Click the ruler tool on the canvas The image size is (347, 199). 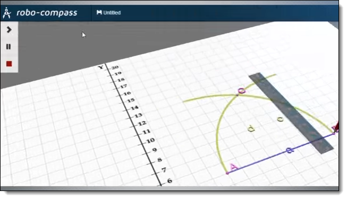coord(291,113)
